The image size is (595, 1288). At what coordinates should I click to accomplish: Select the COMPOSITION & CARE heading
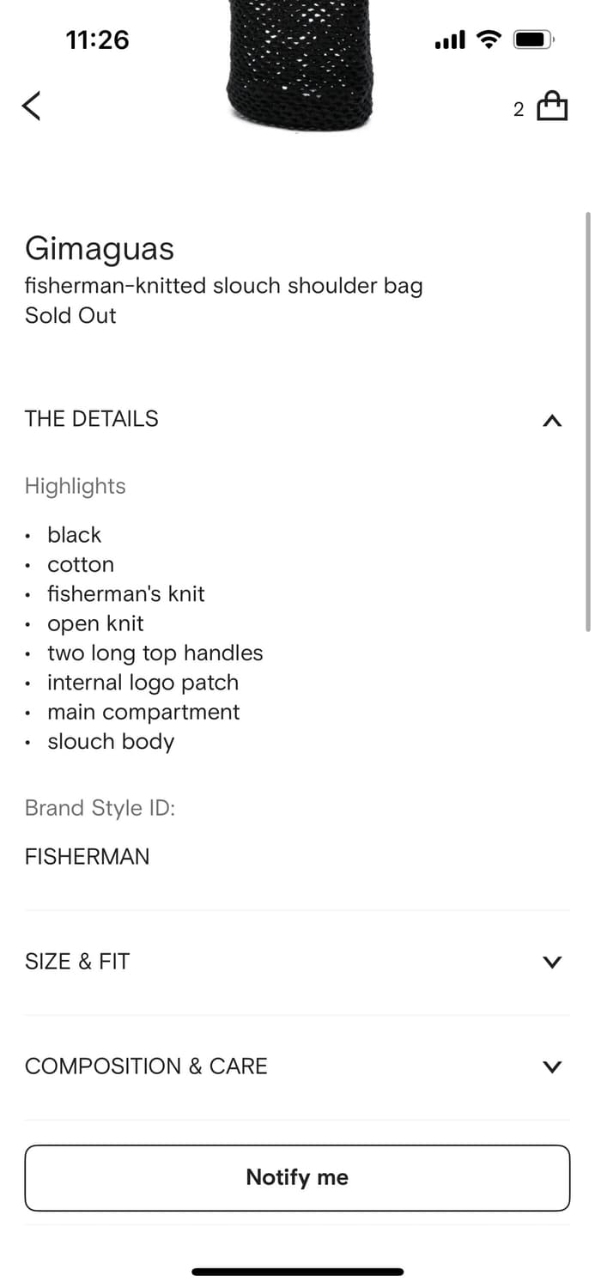coord(146,1066)
